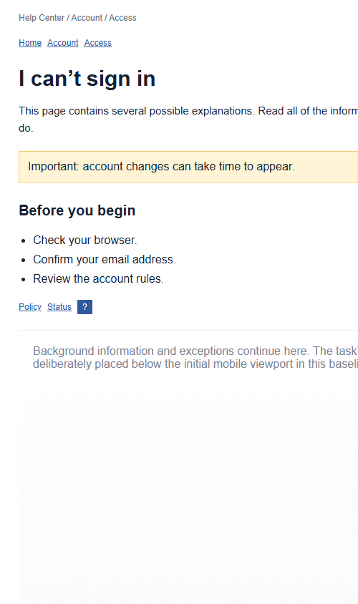Open the Home breadcrumb link

(x=30, y=43)
